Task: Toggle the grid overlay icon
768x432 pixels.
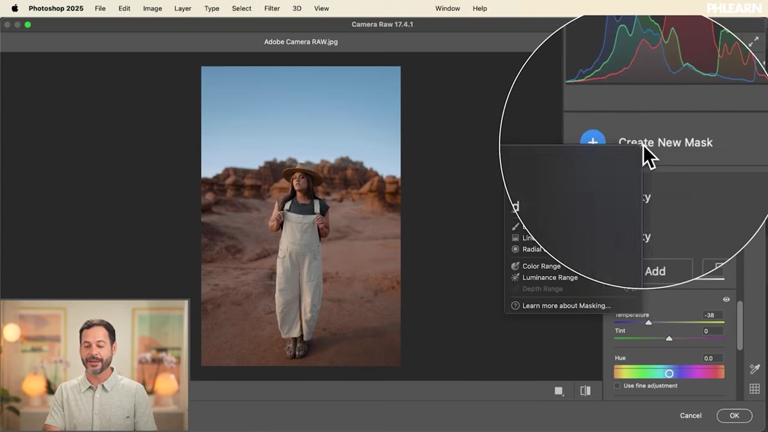Action: (x=755, y=389)
